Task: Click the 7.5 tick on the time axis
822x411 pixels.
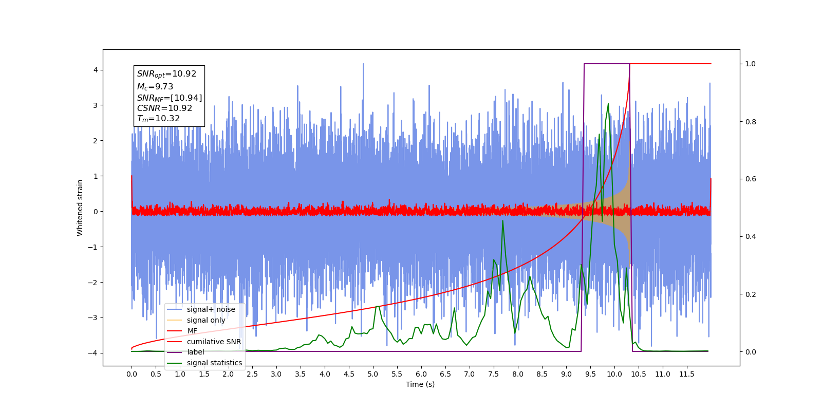Action: [494, 374]
